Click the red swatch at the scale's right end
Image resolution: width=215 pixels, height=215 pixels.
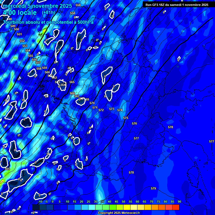click(176, 207)
